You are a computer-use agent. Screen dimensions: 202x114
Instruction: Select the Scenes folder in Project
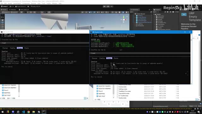160,19
